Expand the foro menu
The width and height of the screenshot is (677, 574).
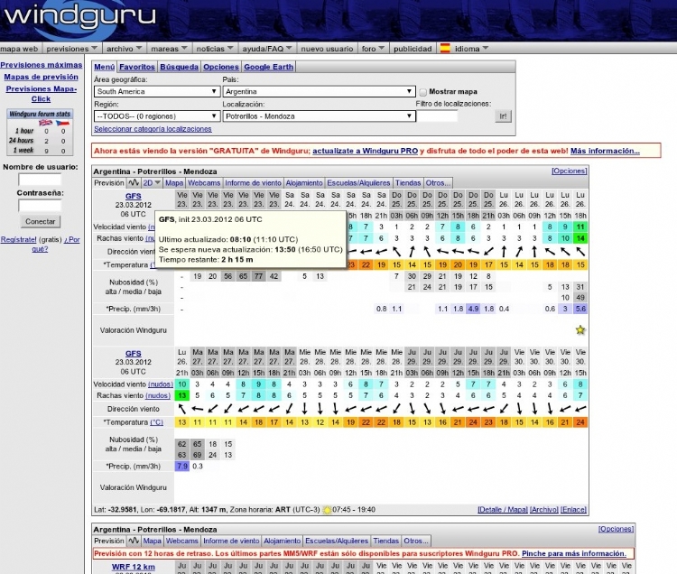(373, 49)
